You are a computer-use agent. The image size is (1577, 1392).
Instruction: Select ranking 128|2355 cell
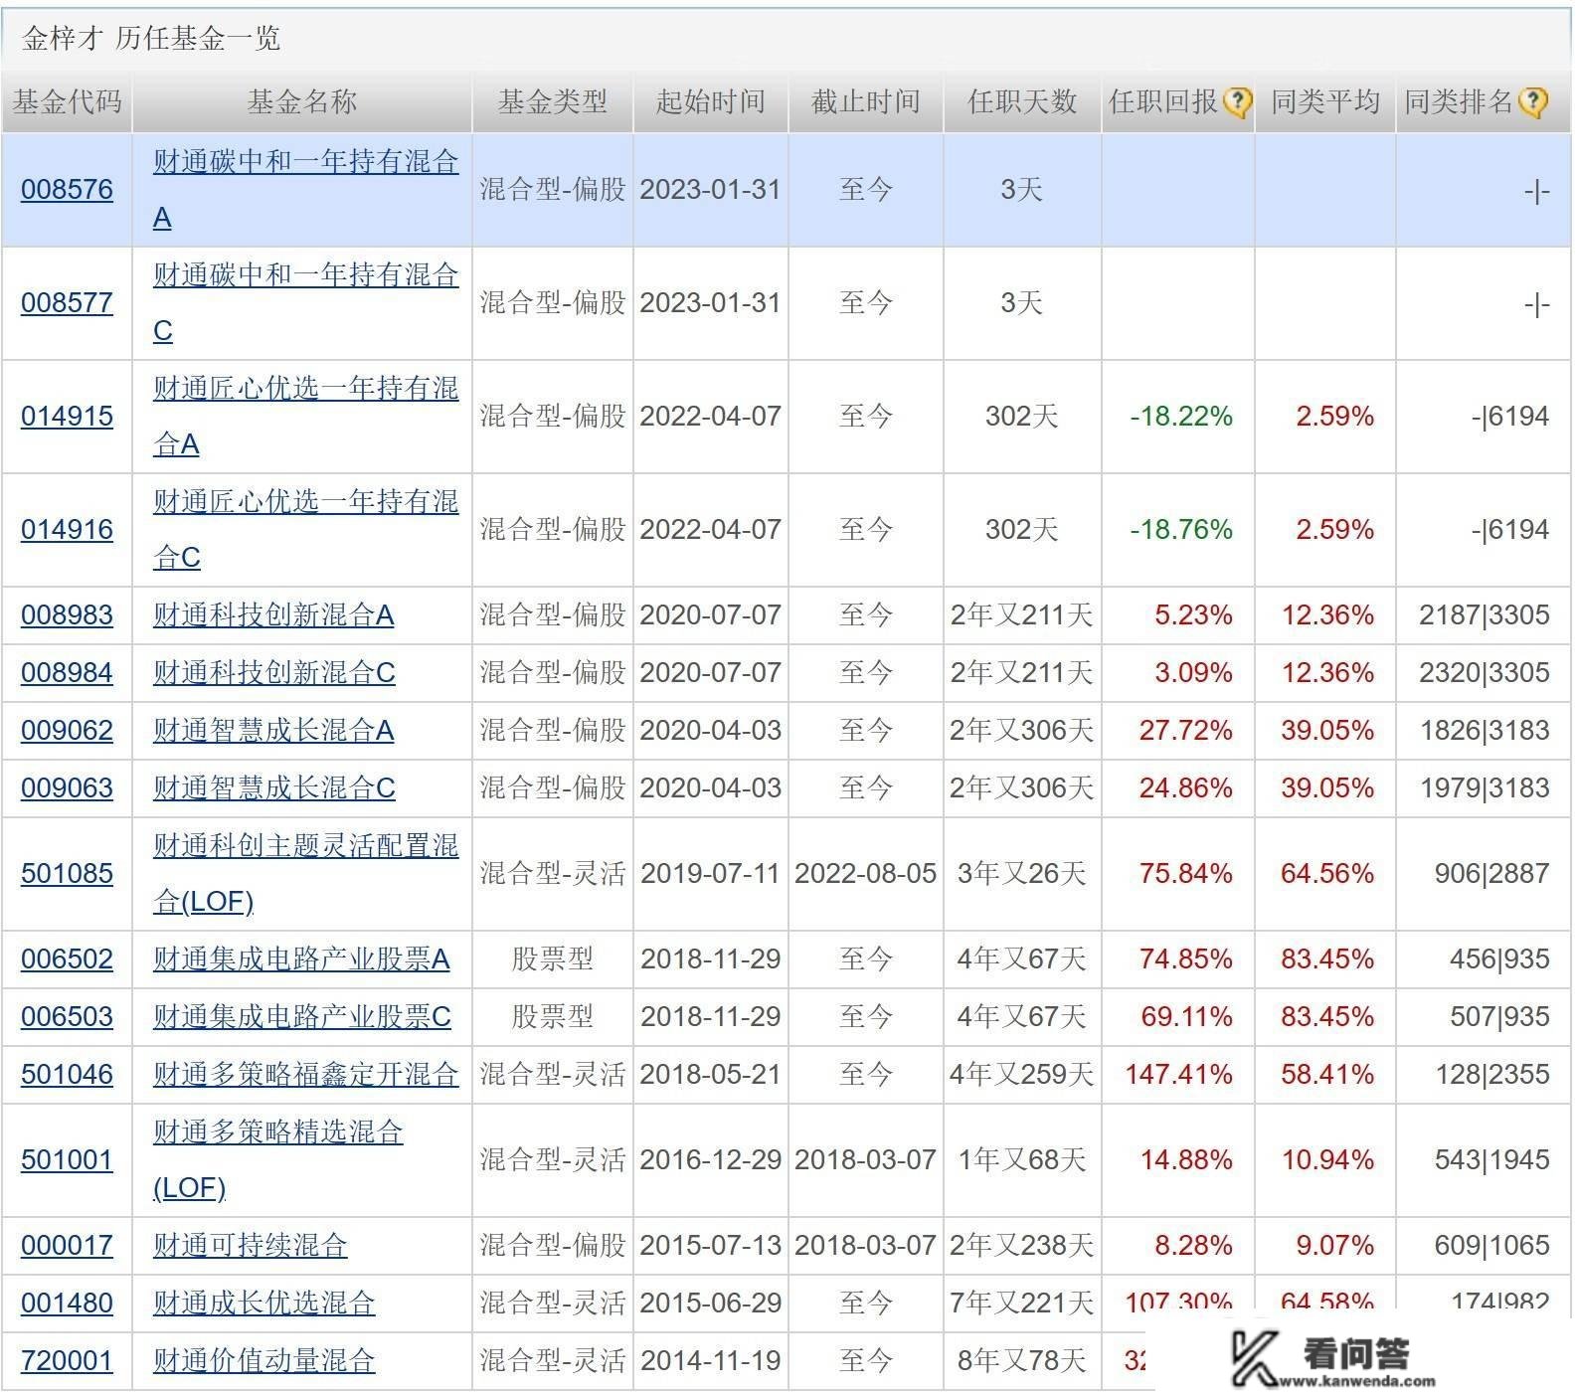1491,1074
